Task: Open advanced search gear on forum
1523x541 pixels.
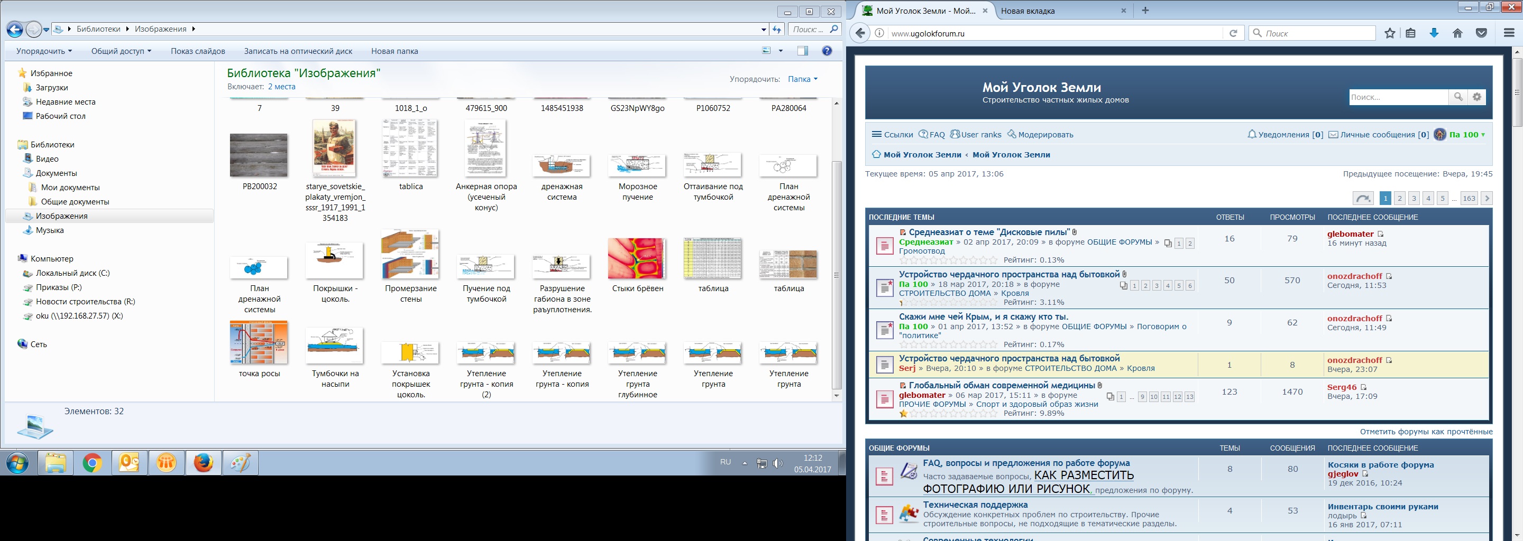Action: (x=1477, y=97)
